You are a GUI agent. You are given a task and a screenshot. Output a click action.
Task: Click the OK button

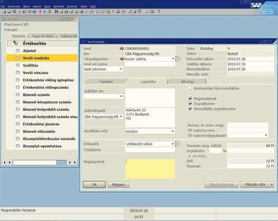[94, 184]
